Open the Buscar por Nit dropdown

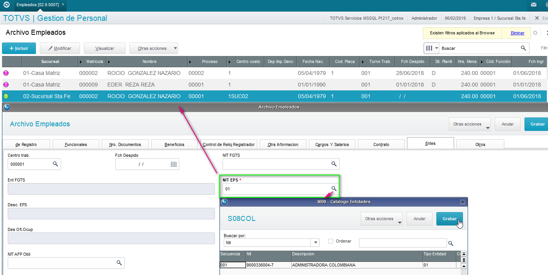pos(316,243)
